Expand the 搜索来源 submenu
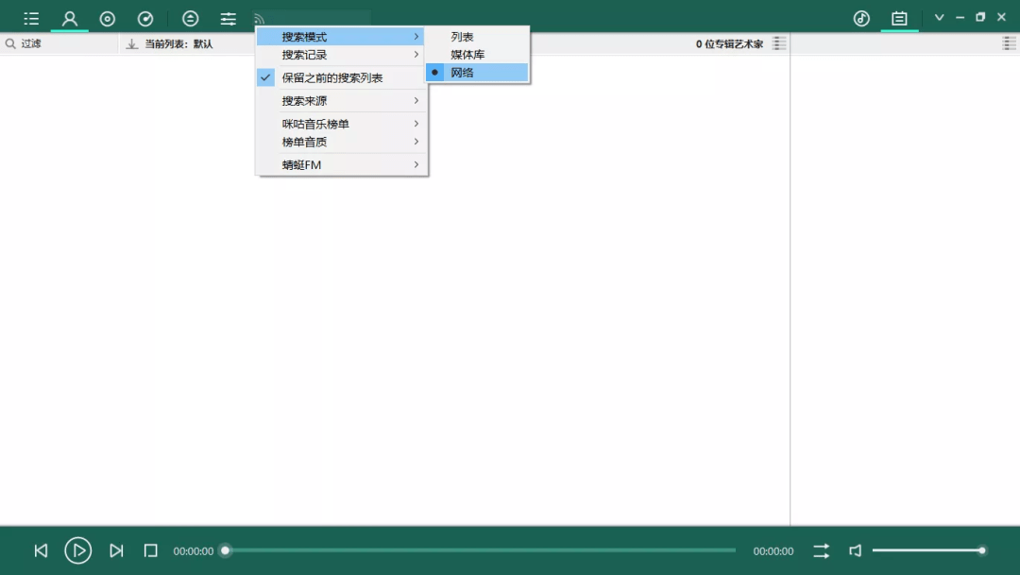Viewport: 1020px width, 575px height. [x=341, y=101]
